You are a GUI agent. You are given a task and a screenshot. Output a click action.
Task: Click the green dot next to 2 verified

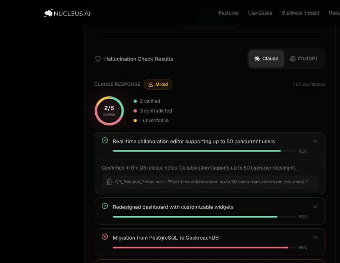[x=135, y=101]
